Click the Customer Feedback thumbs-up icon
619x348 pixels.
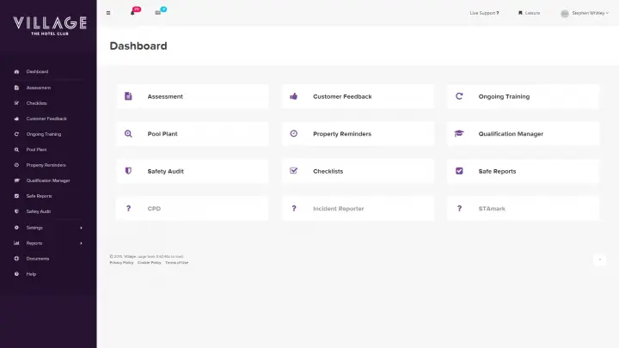294,96
